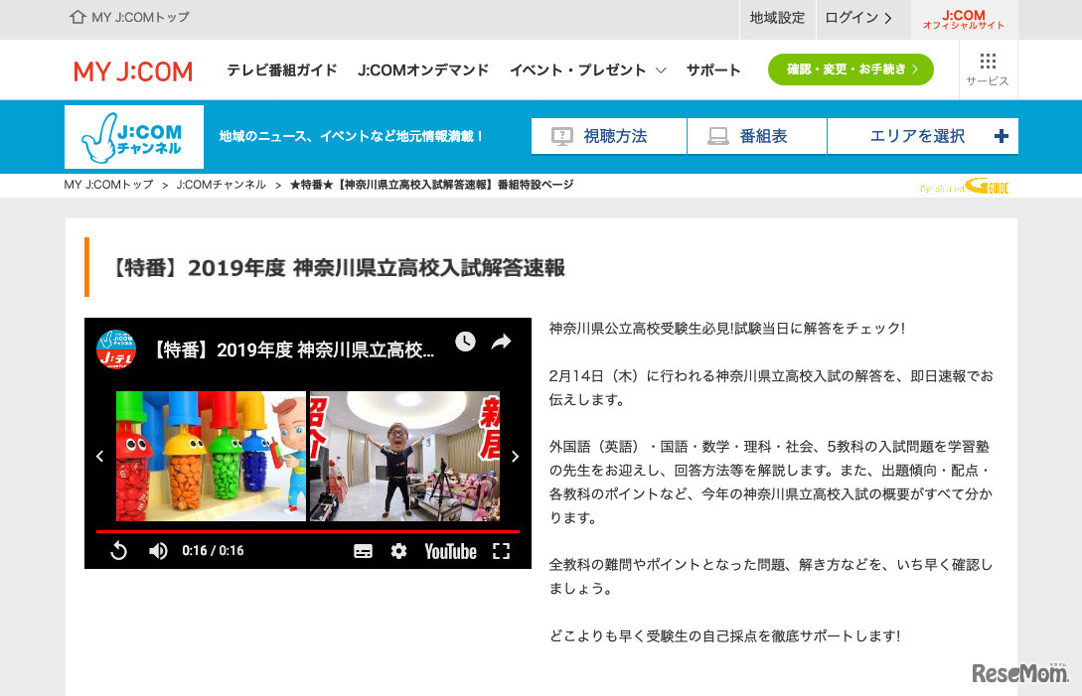Click the share arrow icon in video player
The height and width of the screenshot is (696, 1082).
point(501,342)
